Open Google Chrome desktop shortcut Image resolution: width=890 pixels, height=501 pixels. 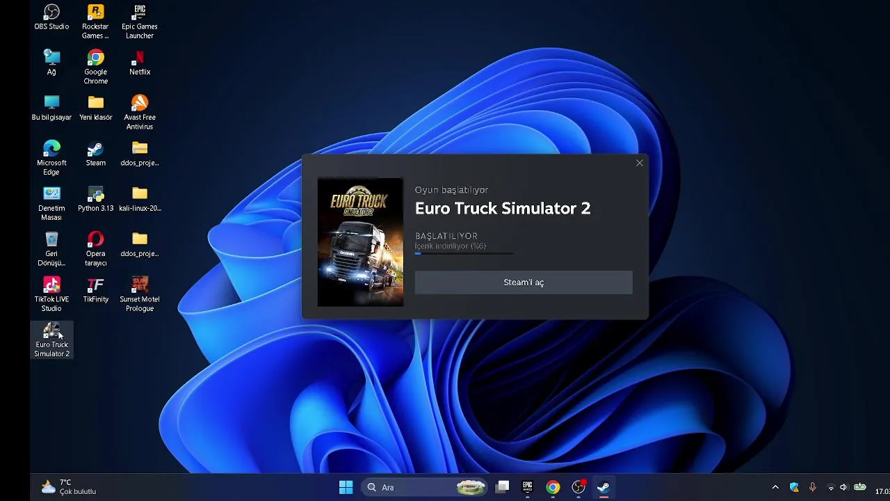click(x=95, y=67)
